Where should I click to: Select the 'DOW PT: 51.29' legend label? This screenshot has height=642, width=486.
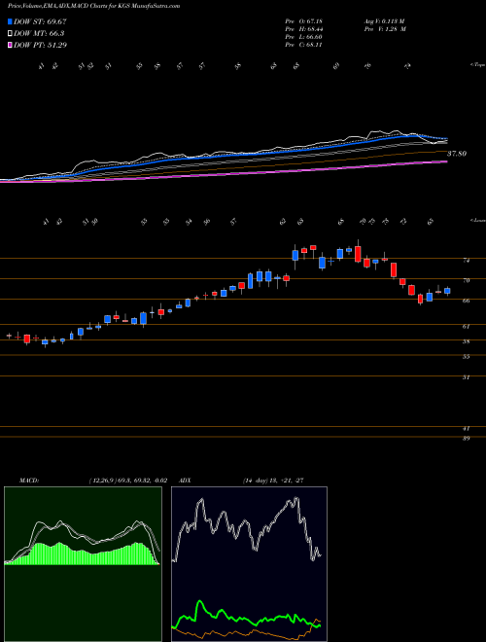40,45
